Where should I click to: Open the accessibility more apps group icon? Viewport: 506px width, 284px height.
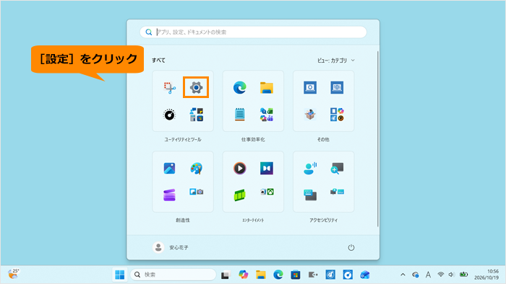[x=337, y=192]
